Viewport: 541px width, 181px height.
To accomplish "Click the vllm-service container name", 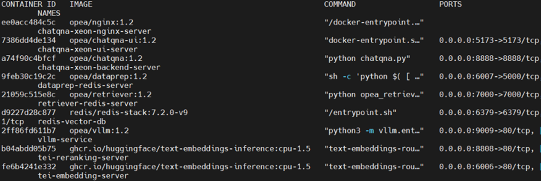I will (x=65, y=140).
